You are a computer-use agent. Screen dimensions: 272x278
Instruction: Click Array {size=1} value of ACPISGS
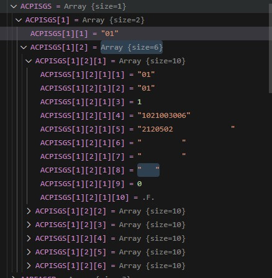coord(95,6)
